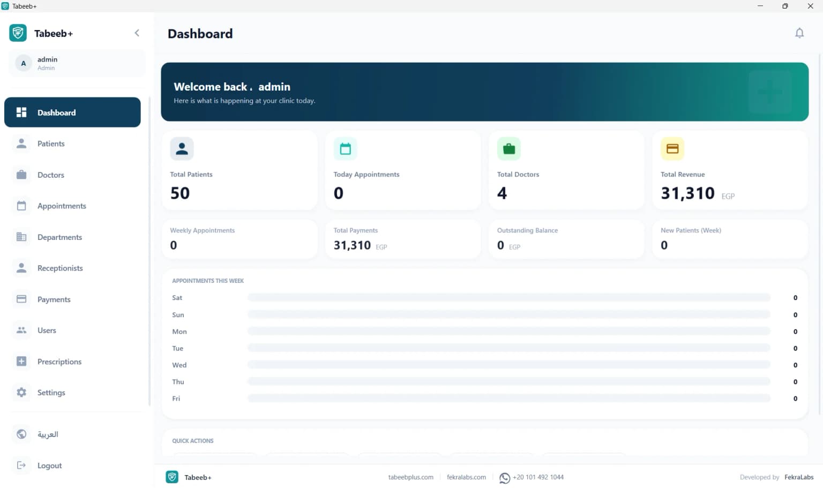Click the phone number +20 101 492 1044
Viewport: 823px width, 488px height.
click(538, 477)
